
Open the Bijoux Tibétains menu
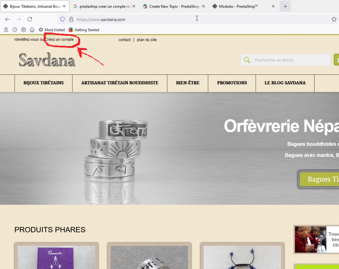[x=43, y=83]
